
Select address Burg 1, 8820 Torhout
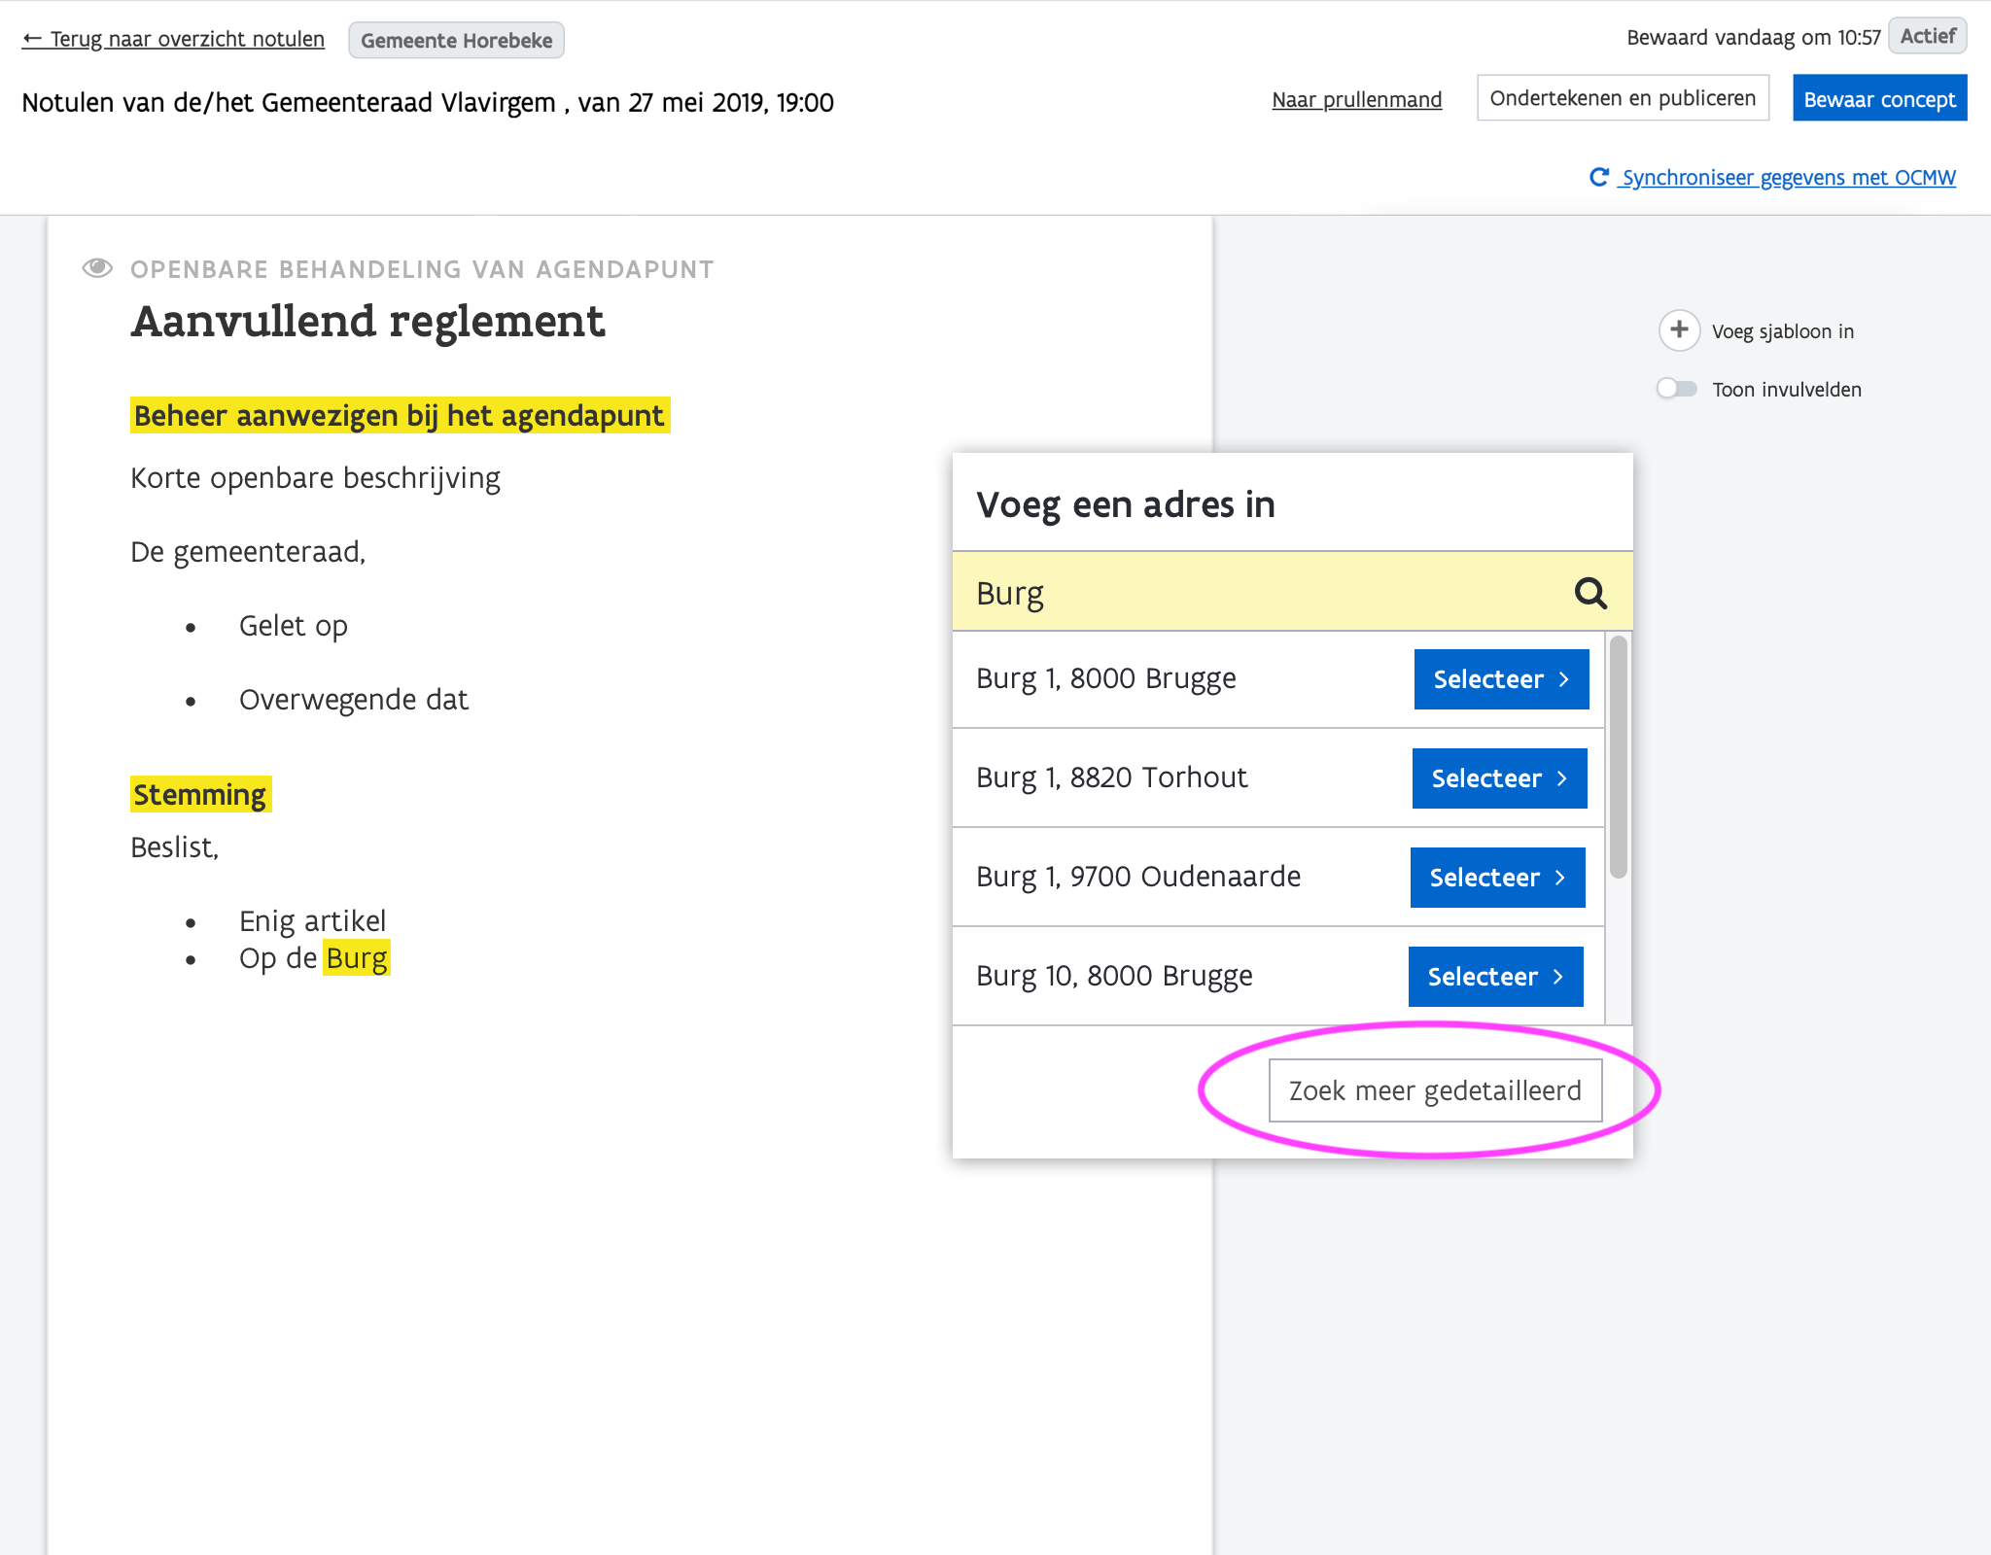click(x=1498, y=778)
